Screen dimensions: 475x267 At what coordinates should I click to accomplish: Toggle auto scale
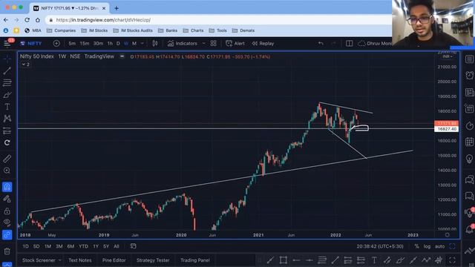[x=439, y=246]
